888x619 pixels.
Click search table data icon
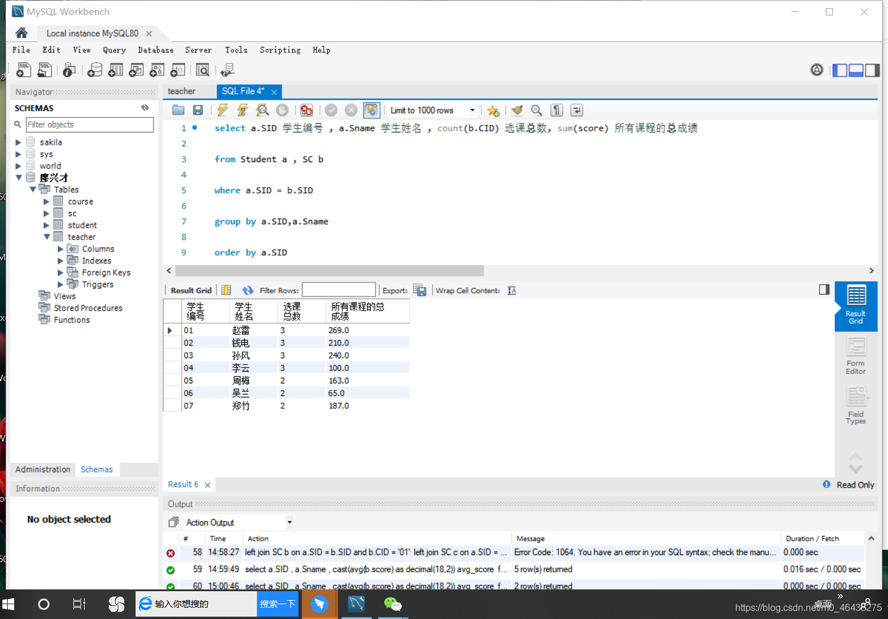tap(202, 70)
